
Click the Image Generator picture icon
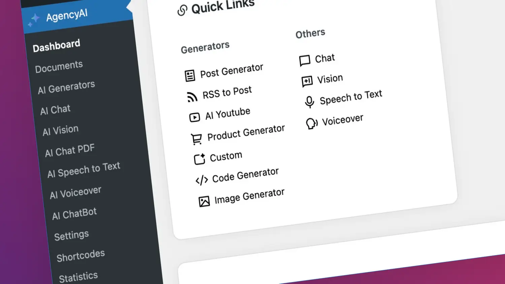pyautogui.click(x=204, y=202)
